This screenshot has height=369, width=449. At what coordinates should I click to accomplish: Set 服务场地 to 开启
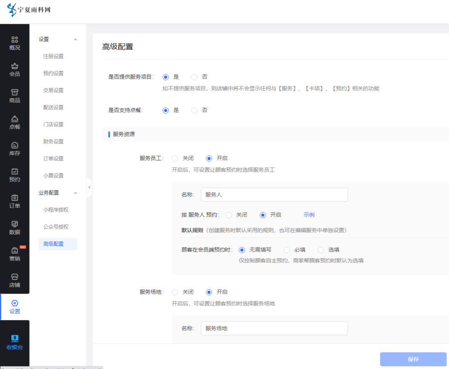209,292
